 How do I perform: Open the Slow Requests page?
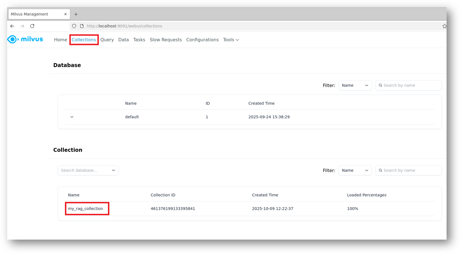(x=165, y=40)
